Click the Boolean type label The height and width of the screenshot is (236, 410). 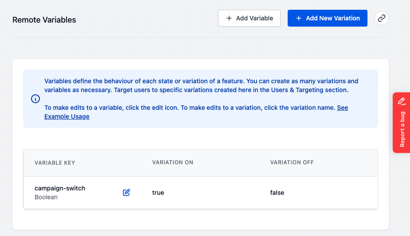(x=46, y=197)
